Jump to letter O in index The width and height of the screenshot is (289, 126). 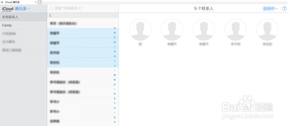(x=115, y=85)
